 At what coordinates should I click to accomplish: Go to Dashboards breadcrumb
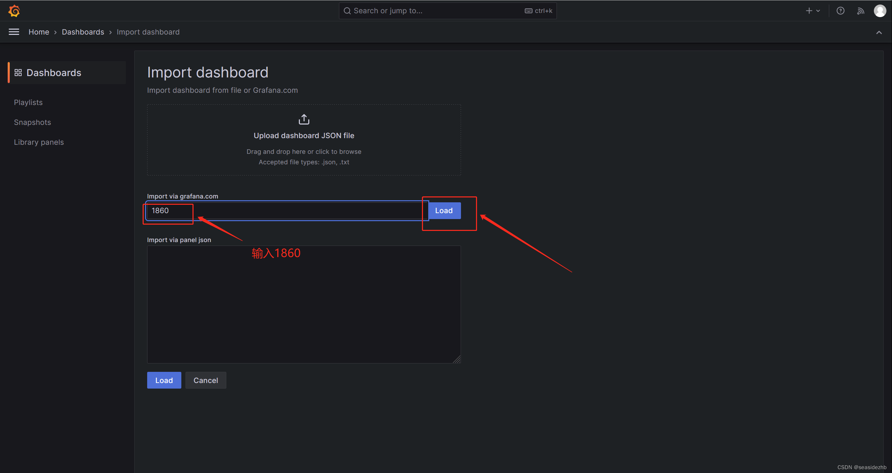click(x=83, y=32)
